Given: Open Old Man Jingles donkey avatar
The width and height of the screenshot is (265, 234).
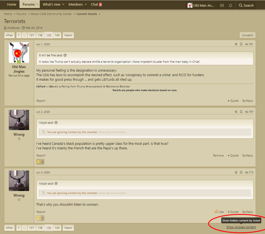Looking at the screenshot, I should click(19, 53).
